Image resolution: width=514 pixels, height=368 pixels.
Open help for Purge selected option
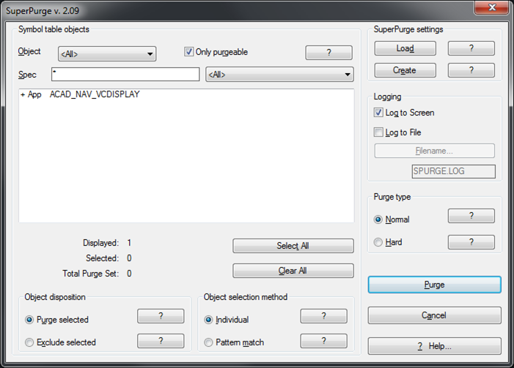(x=161, y=316)
